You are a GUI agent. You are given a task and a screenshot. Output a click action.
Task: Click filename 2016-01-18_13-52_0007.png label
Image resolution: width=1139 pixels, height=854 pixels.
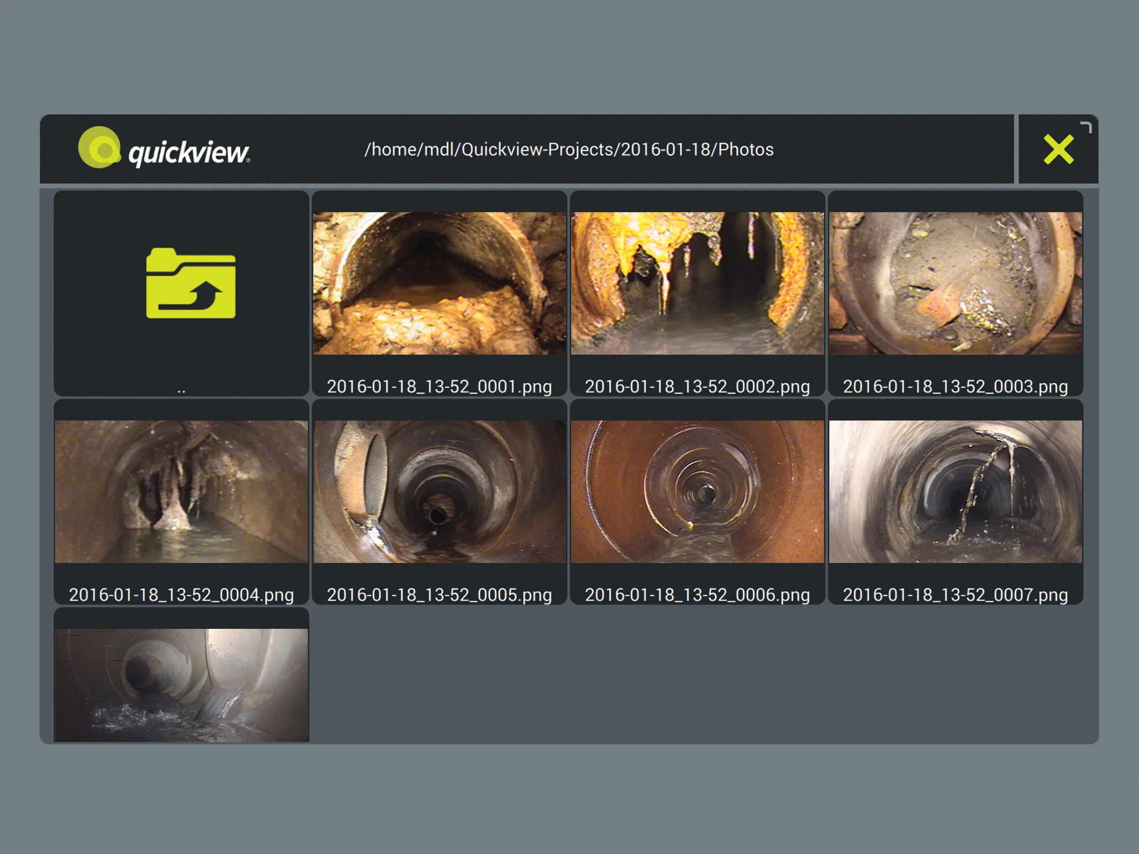(x=955, y=595)
